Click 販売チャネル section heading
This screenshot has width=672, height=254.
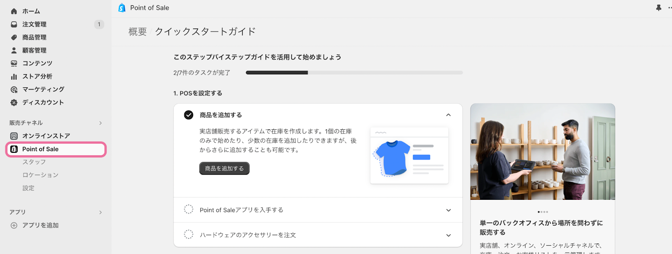(x=26, y=123)
